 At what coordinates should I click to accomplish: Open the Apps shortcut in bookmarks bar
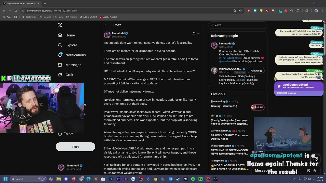click(7, 17)
